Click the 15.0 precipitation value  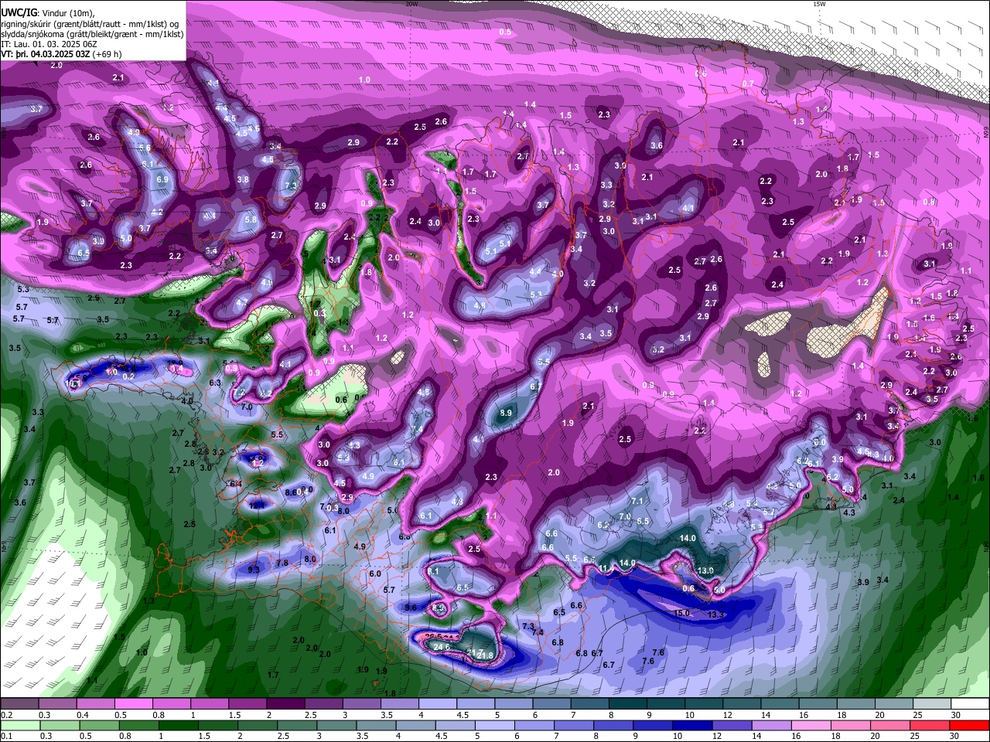681,613
